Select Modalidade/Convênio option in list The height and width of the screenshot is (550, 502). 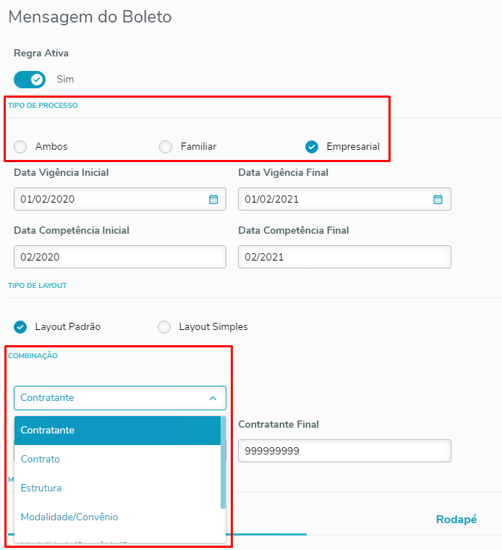pyautogui.click(x=117, y=517)
